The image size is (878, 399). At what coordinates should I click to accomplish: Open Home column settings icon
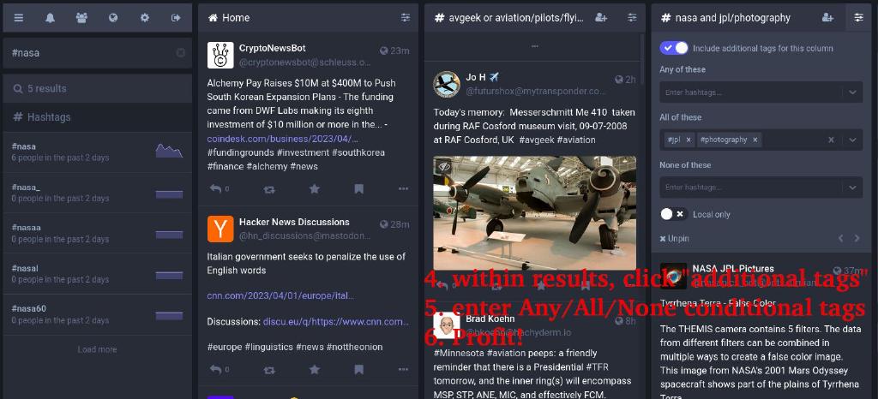coord(406,18)
